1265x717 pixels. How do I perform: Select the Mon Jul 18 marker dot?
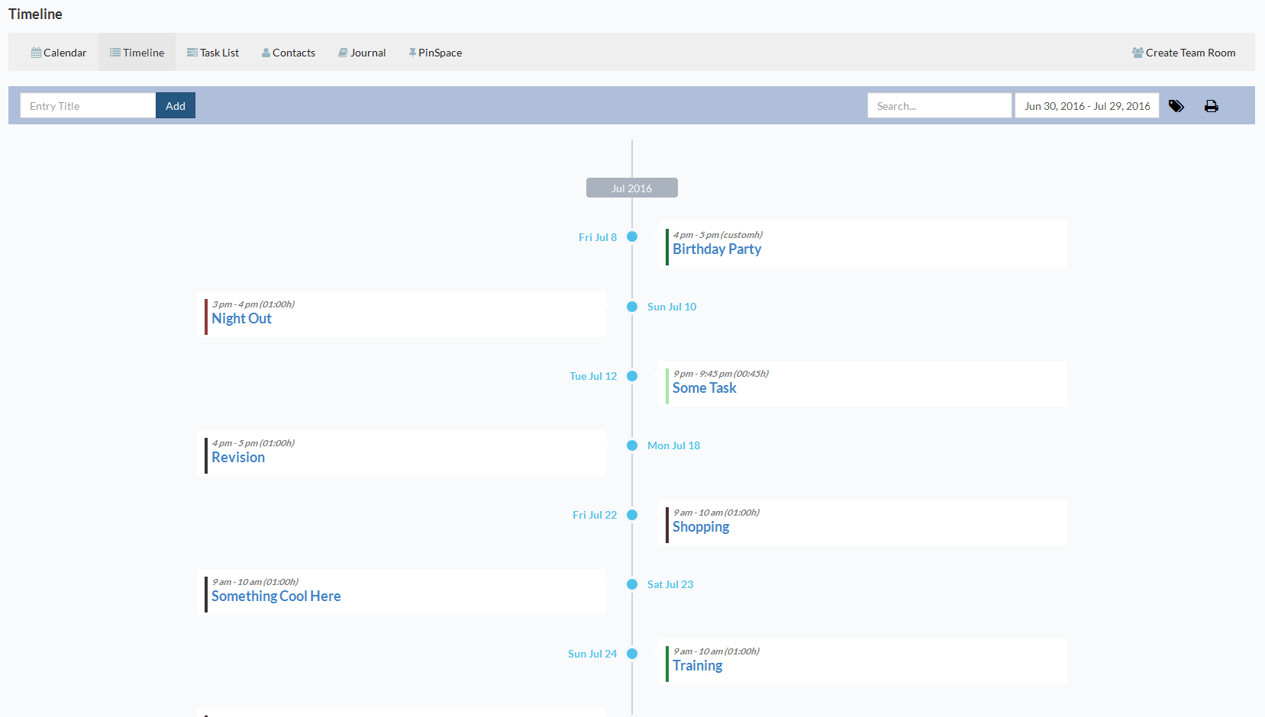(x=632, y=445)
